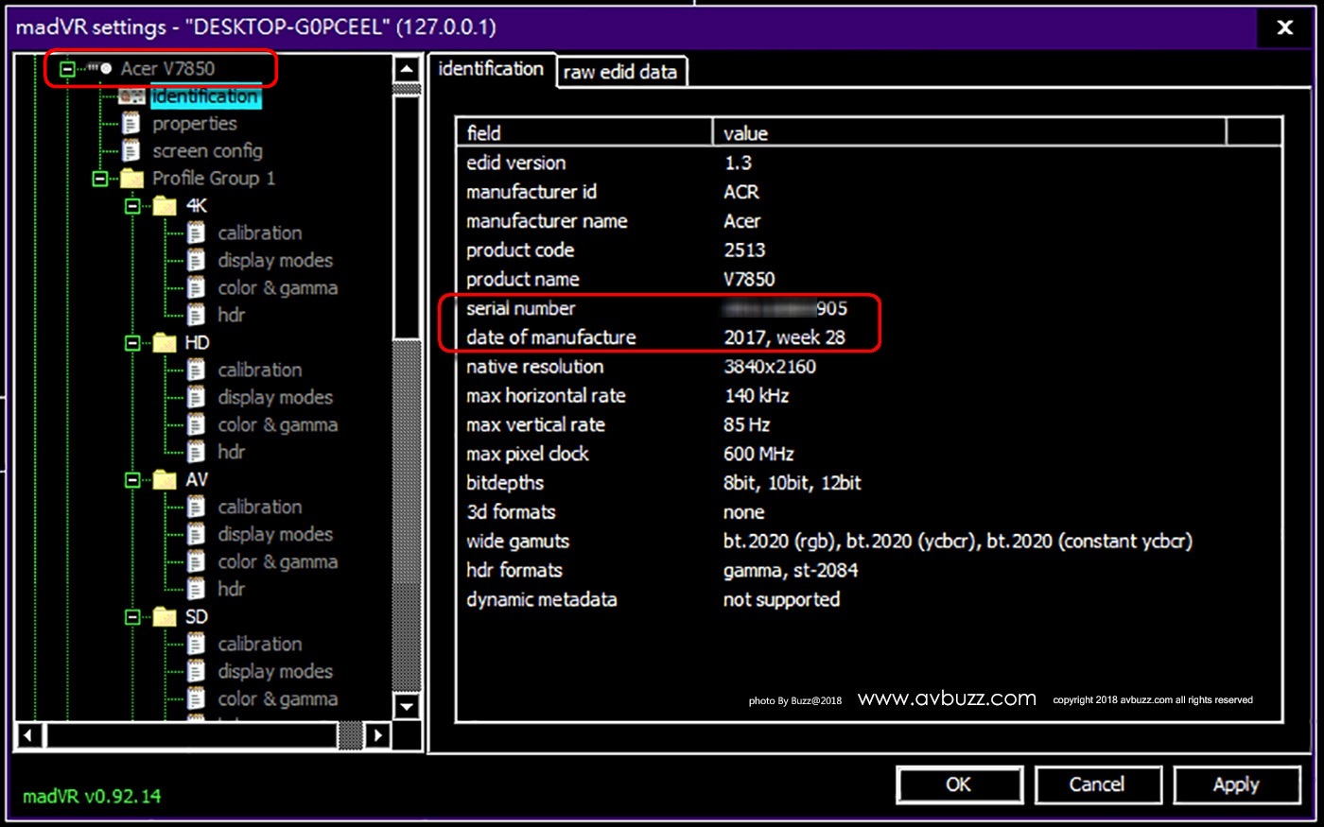Switch to the raw edid data tab
Viewport: 1324px width, 827px height.
(x=620, y=72)
